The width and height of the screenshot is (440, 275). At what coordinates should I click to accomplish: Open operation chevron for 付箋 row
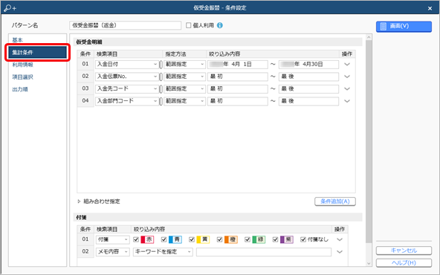(x=340, y=239)
